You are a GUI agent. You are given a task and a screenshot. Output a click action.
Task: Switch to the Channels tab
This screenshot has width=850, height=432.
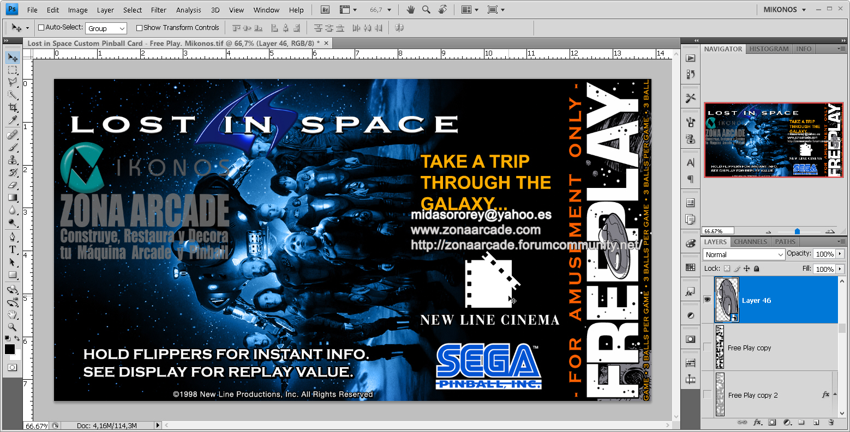tap(751, 242)
